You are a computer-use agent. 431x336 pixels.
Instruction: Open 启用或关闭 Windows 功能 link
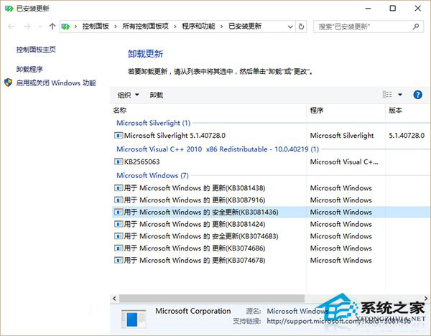click(x=56, y=83)
